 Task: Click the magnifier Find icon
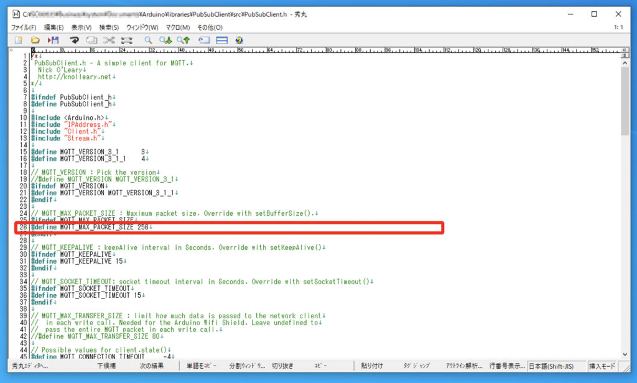tap(149, 40)
